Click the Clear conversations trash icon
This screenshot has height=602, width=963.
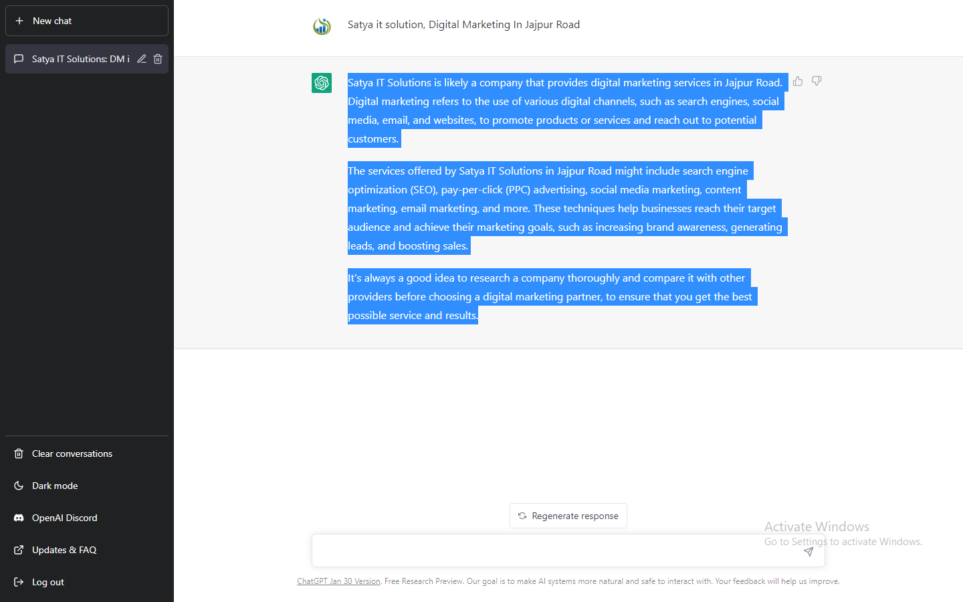[x=19, y=454]
